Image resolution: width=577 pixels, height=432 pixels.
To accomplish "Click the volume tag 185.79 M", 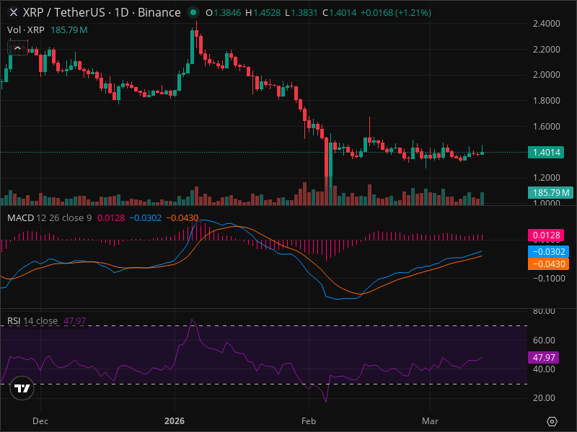I will coord(550,192).
